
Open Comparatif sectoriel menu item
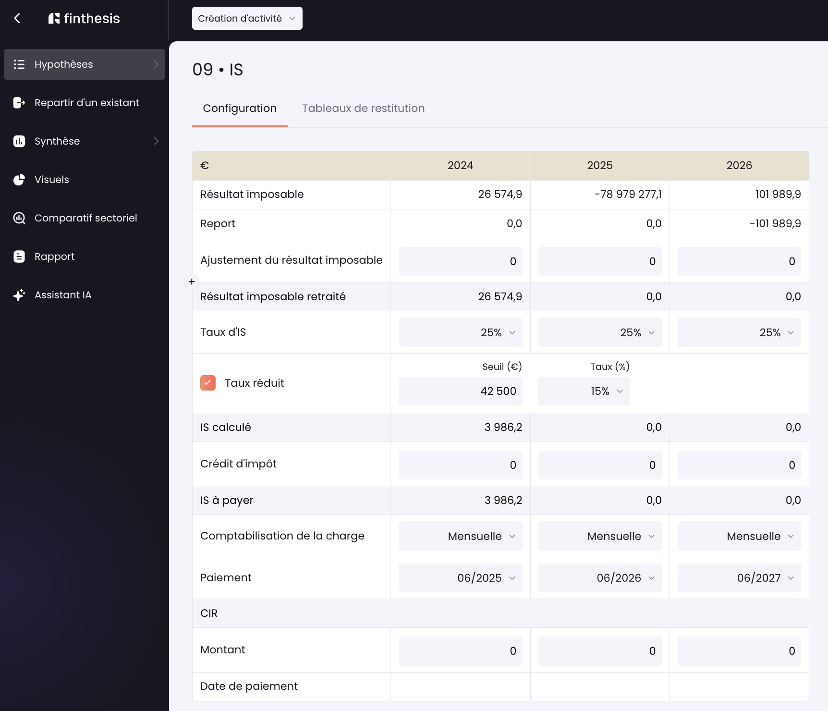85,218
